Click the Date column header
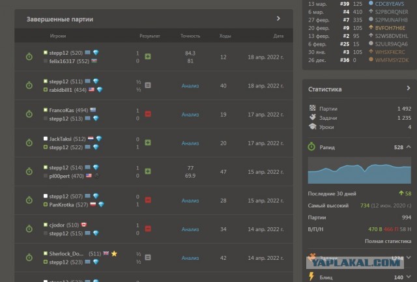The height and width of the screenshot is (282, 417). [278, 36]
